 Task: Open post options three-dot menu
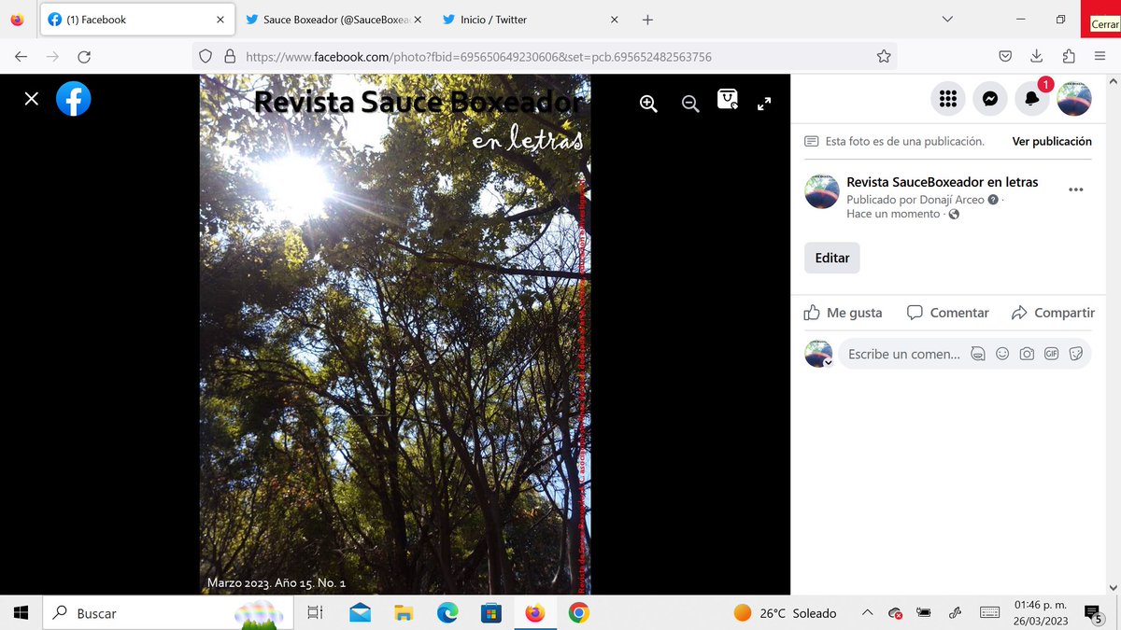(x=1075, y=189)
